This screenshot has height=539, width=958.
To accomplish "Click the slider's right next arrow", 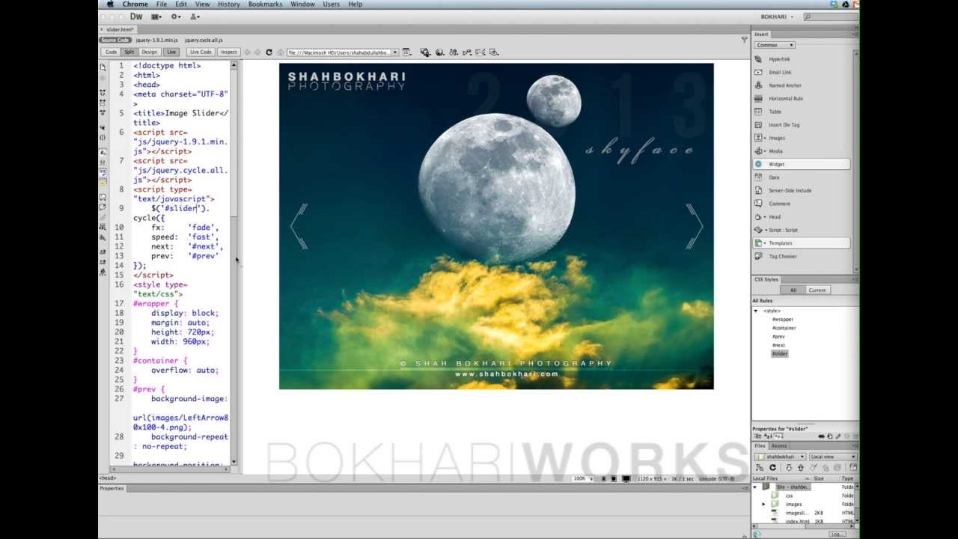I will coord(695,226).
